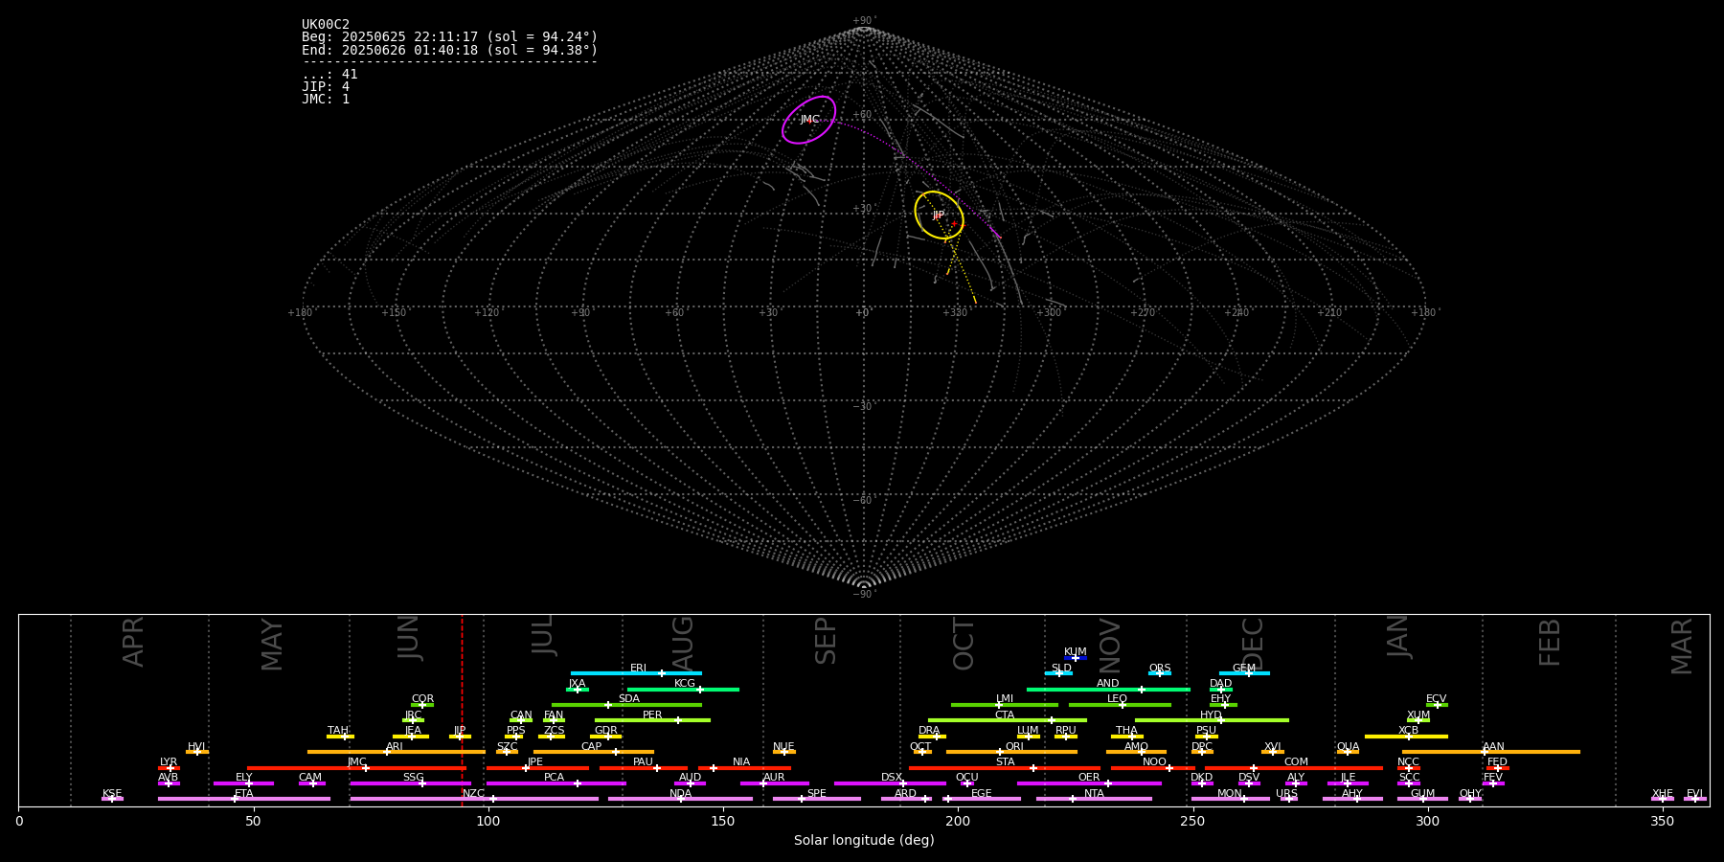Viewport: 1724px width, 862px height.
Task: Click the SLD shower marker
Action: (x=1059, y=673)
